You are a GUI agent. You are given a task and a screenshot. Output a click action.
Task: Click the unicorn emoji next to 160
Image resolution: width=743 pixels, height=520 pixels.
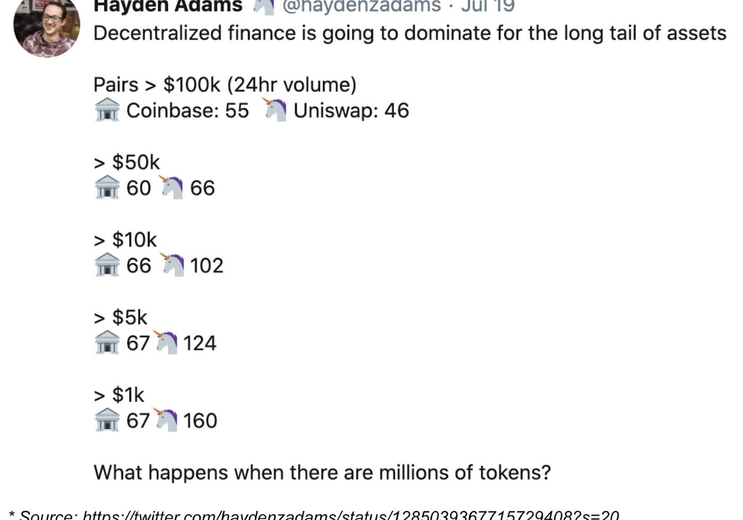pyautogui.click(x=165, y=420)
